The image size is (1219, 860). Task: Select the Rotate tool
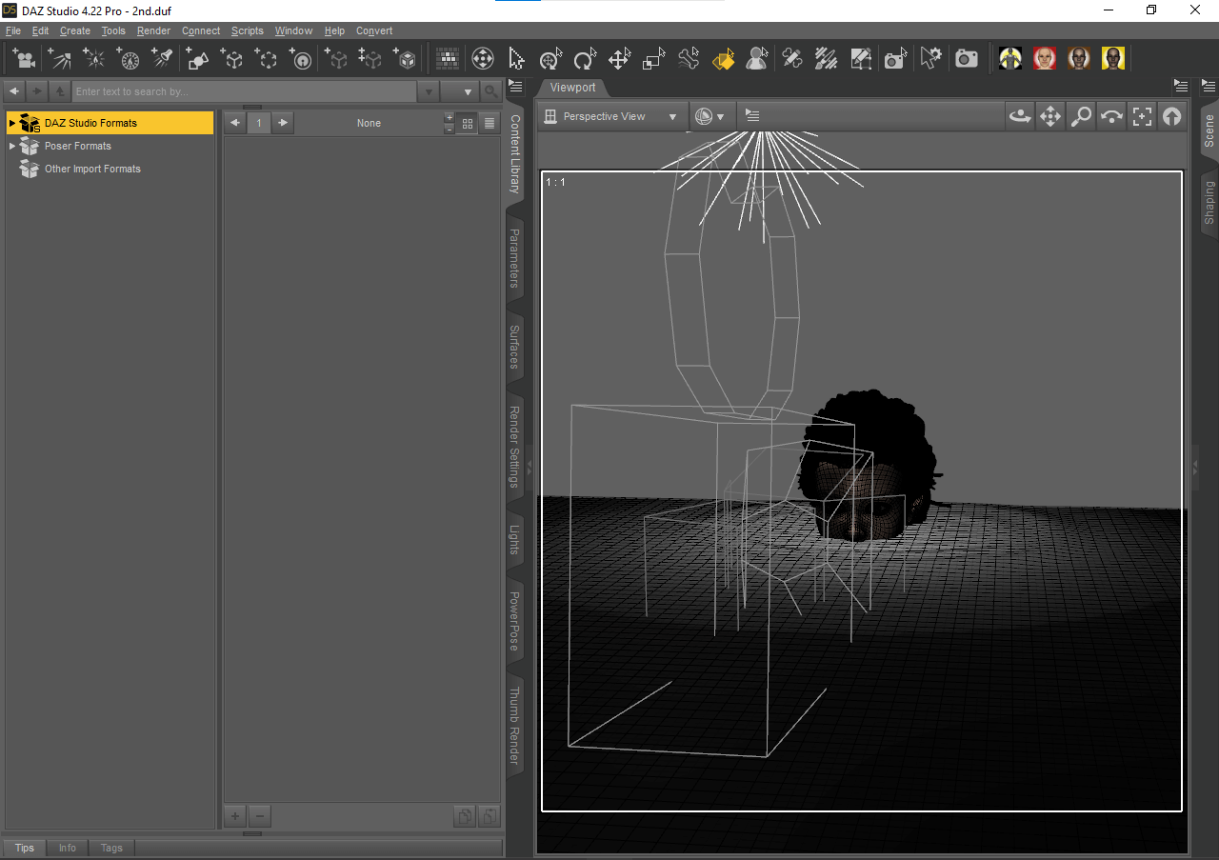(585, 59)
